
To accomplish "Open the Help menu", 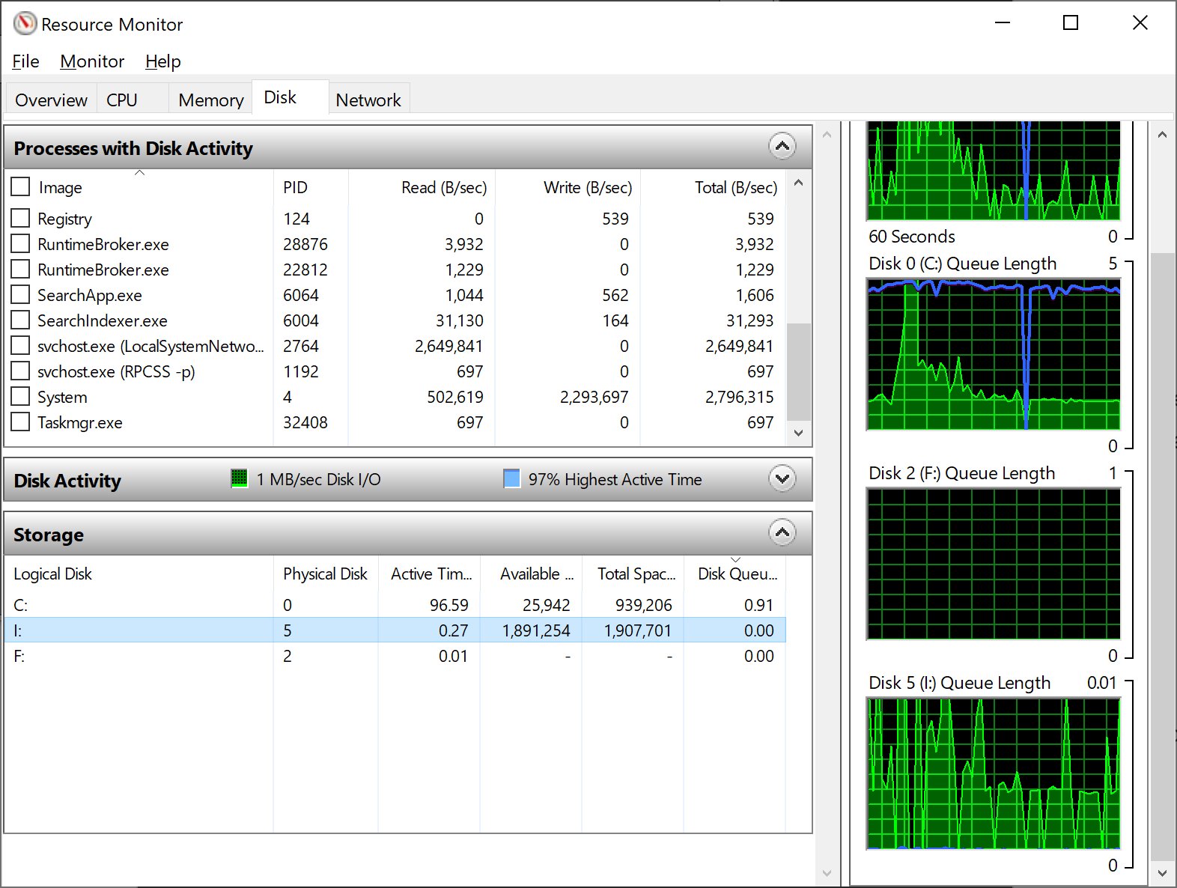I will click(163, 61).
